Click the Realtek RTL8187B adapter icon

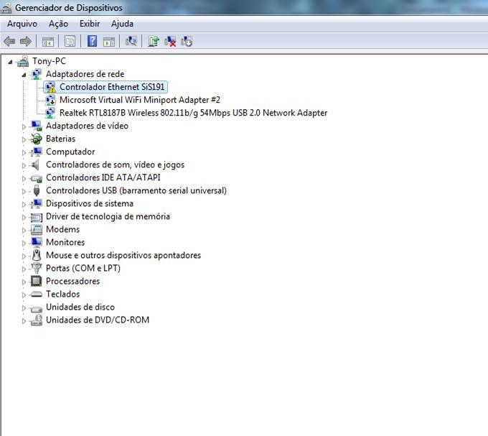tap(50, 113)
